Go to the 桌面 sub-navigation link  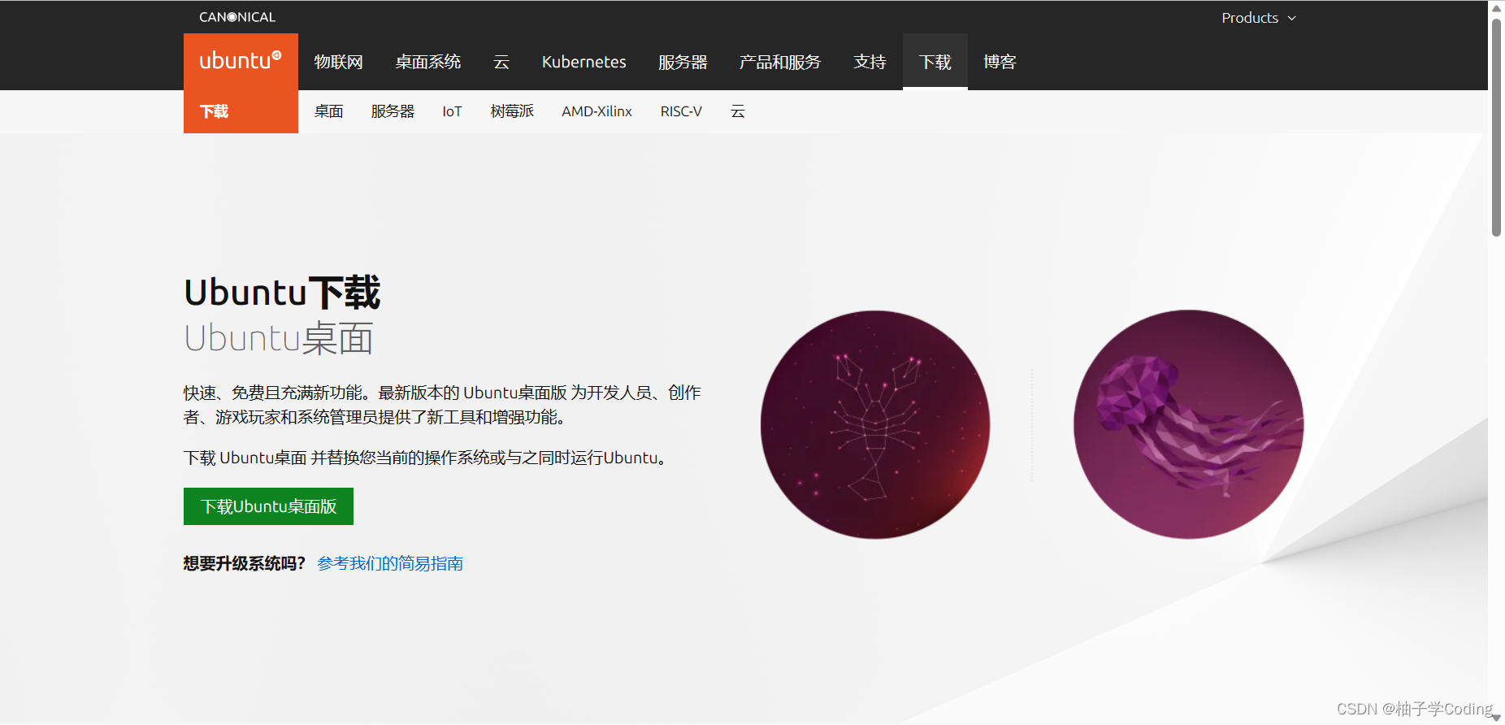[328, 111]
